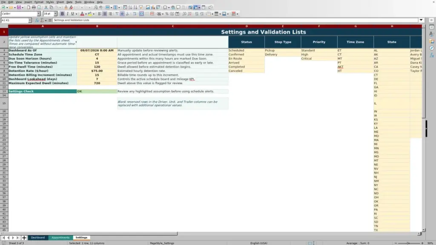
Task: Open the Sheet menu
Action: (x=60, y=2)
